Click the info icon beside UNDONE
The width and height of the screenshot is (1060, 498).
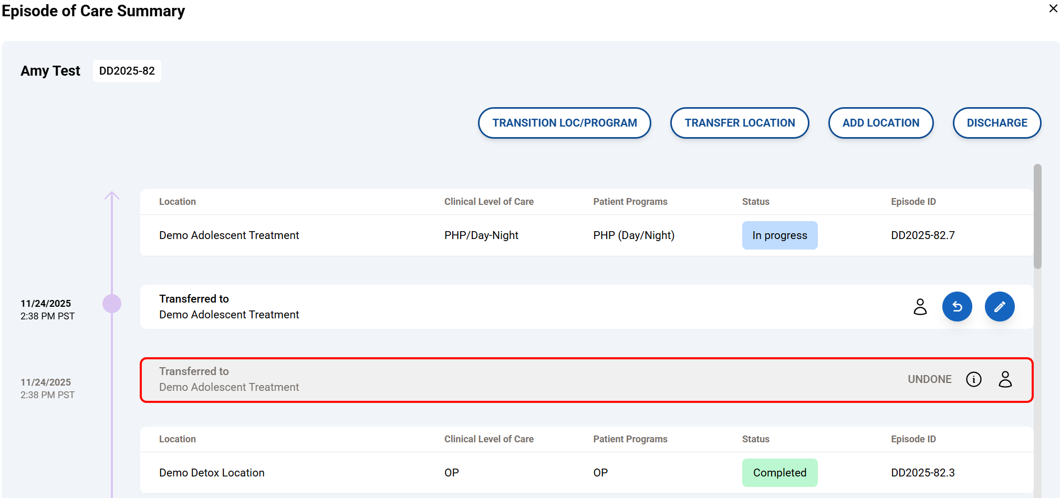[x=973, y=379]
